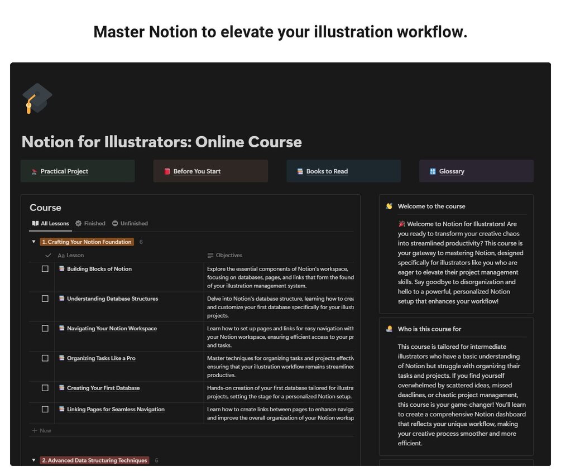This screenshot has height=476, width=561.
Task: Click the Notion for Illustrators: Online Course title
Action: pos(162,142)
